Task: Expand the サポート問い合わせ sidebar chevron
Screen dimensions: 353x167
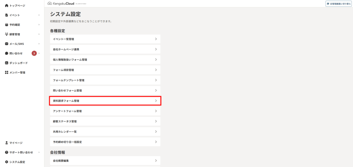Action: tap(39, 153)
